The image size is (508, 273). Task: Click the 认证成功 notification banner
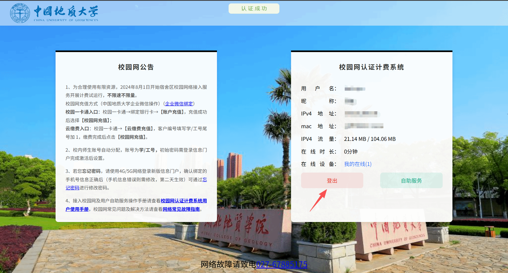(254, 8)
